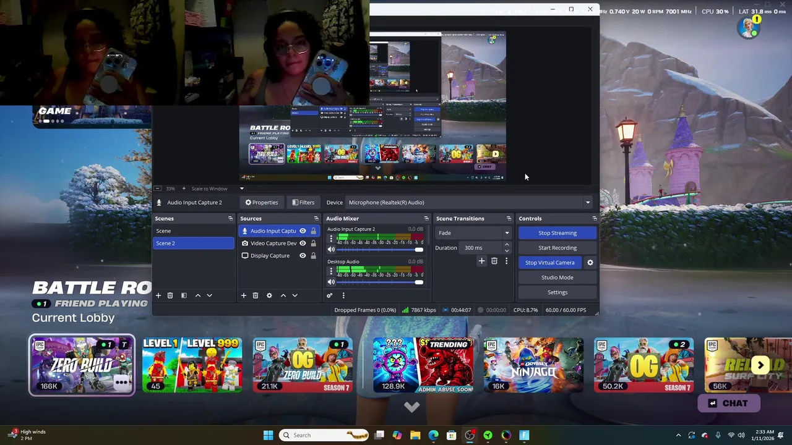Open advanced audio properties gears icon in Audio Mixer

[x=330, y=295]
